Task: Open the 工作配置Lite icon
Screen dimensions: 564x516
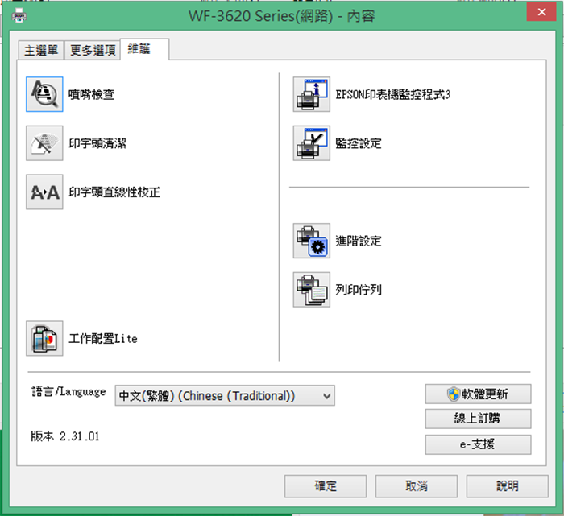Action: [44, 338]
